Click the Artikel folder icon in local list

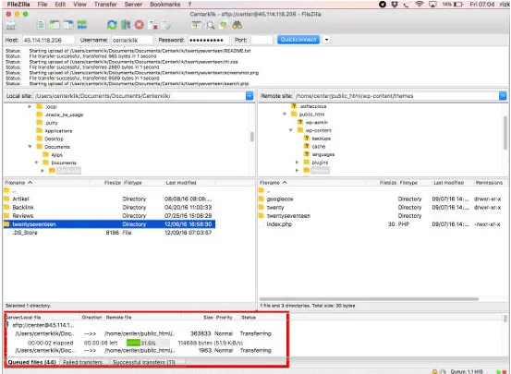tap(6, 199)
